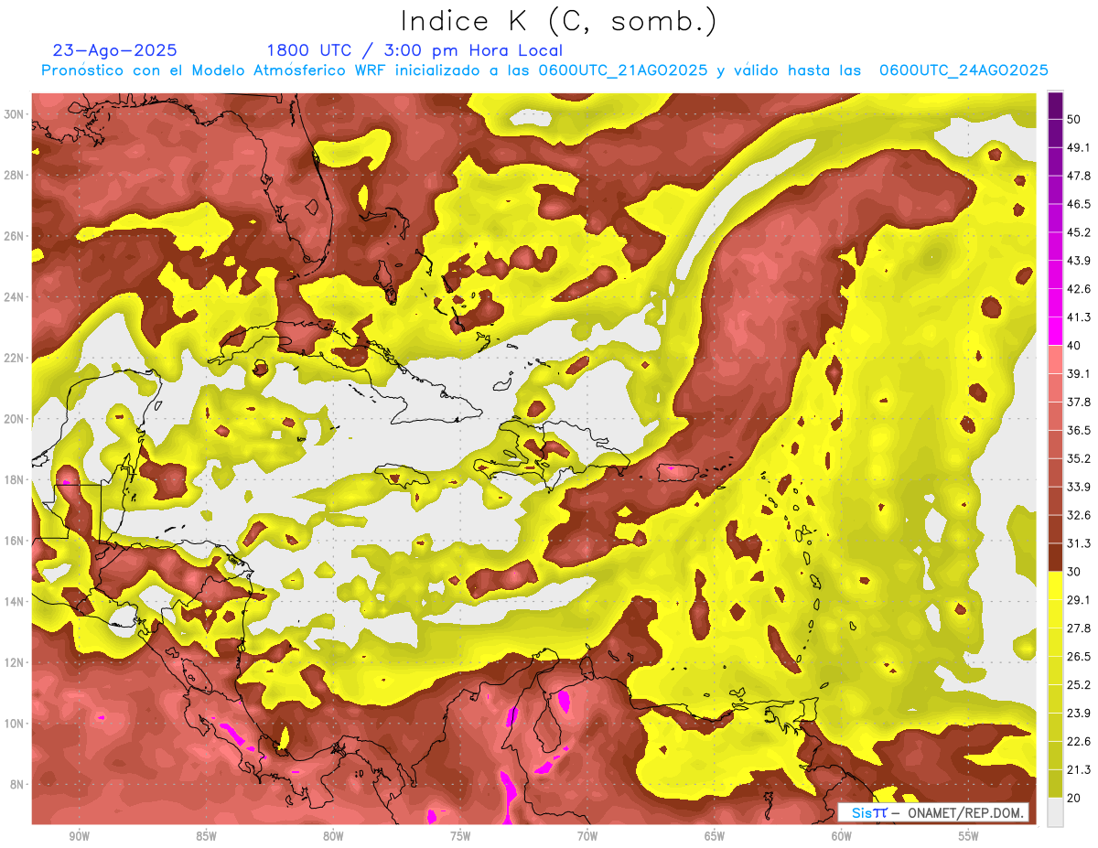Viewport: 1098px width, 848px height.
Task: Click the legend value '22.6'
Action: (x=1079, y=741)
